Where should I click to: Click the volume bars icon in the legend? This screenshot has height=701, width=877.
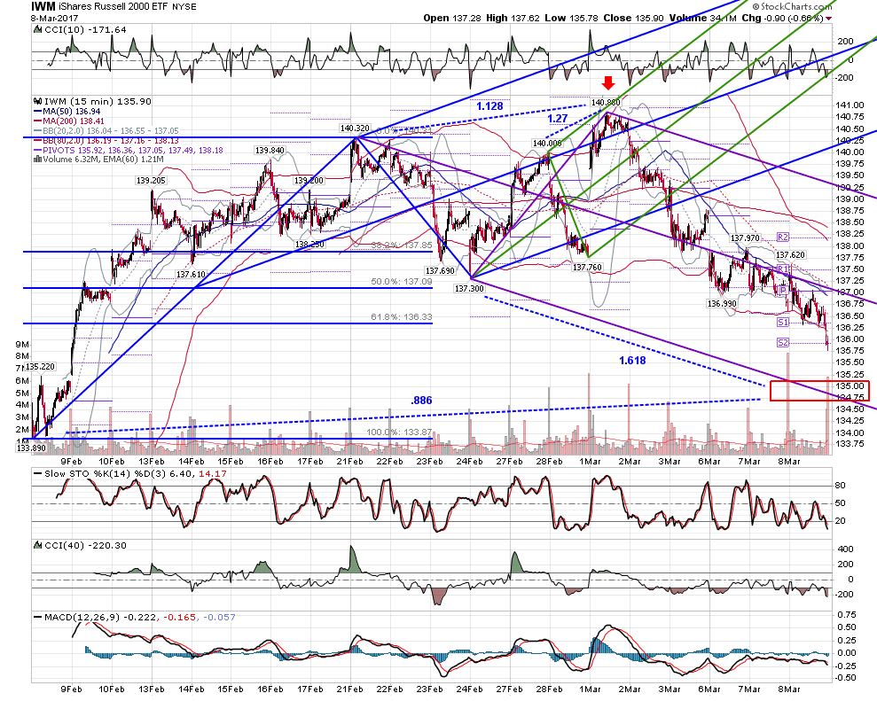pos(37,160)
